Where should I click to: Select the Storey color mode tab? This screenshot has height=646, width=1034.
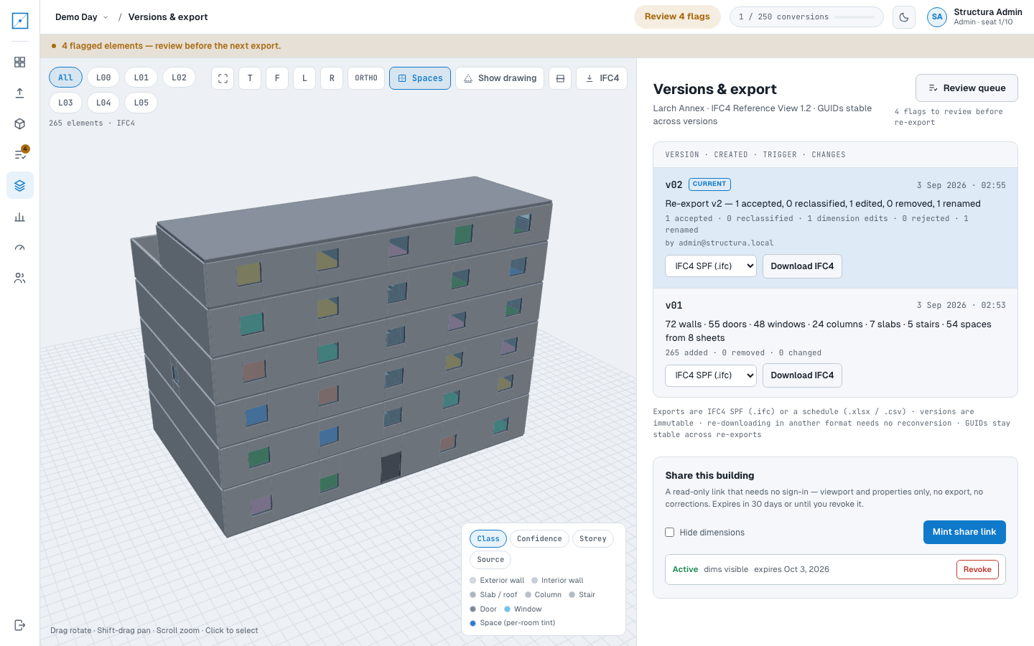click(x=593, y=539)
